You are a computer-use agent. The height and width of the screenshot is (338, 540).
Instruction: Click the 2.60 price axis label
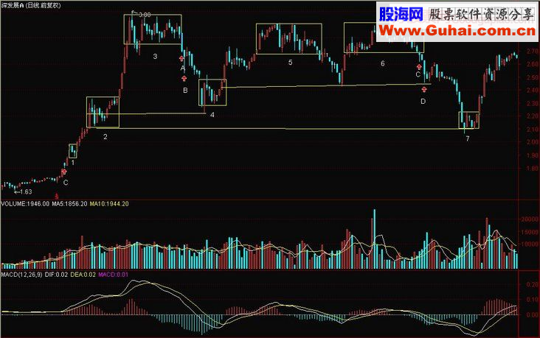coord(532,64)
